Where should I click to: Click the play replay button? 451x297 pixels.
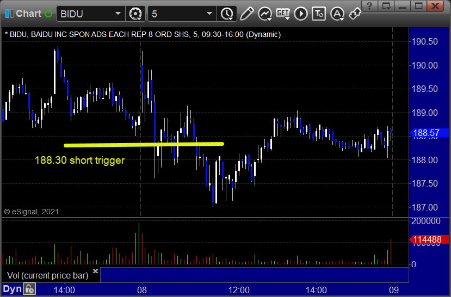coord(301,14)
